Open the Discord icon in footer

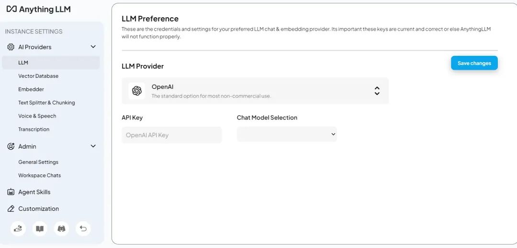pos(61,228)
